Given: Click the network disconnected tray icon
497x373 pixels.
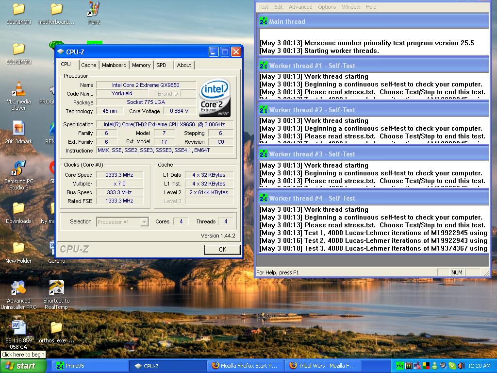Looking at the screenshot, I should (417, 366).
